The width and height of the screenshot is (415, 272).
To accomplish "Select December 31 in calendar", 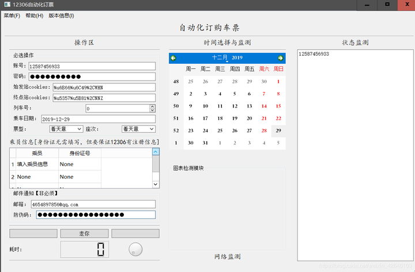I will coord(205,143).
